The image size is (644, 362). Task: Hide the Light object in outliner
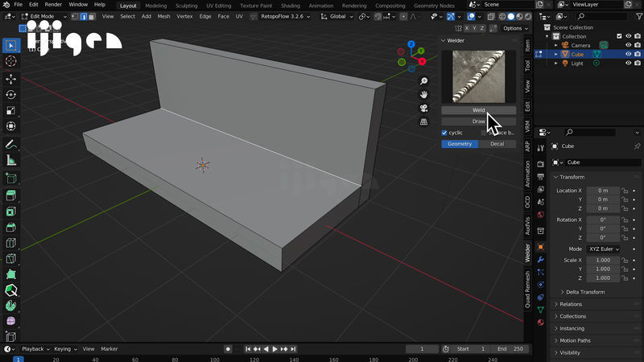(629, 64)
